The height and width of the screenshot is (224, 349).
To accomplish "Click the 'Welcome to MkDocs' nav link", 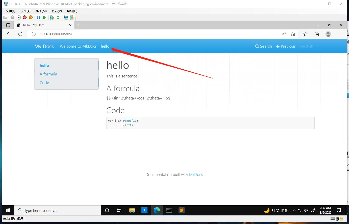I will pos(78,46).
